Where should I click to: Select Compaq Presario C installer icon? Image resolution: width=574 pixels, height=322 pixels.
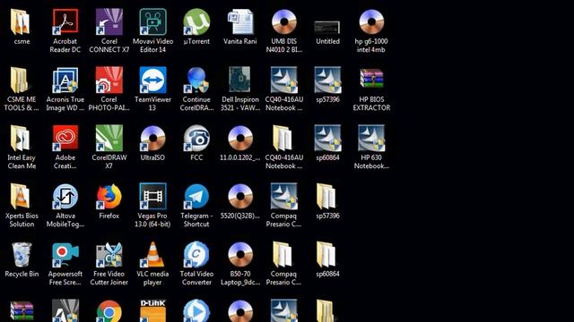[x=283, y=197]
